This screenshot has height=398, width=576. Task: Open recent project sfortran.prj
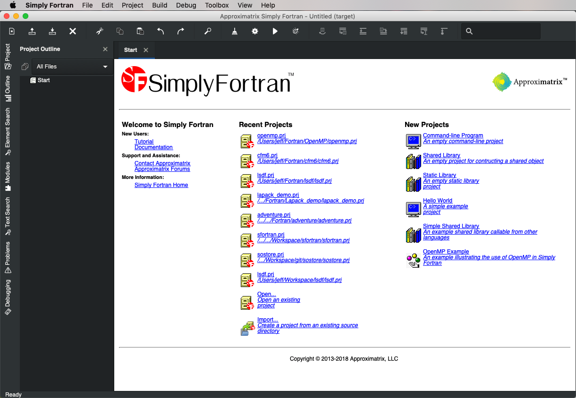point(271,235)
